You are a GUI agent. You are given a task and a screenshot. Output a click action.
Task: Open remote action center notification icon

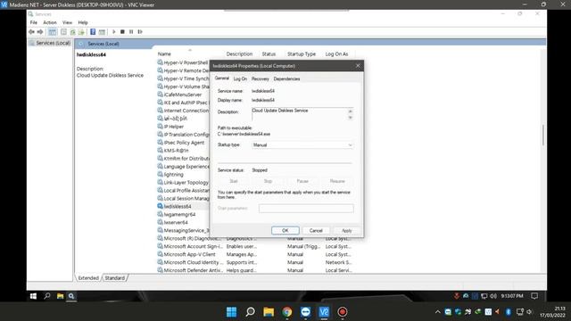pos(534,296)
